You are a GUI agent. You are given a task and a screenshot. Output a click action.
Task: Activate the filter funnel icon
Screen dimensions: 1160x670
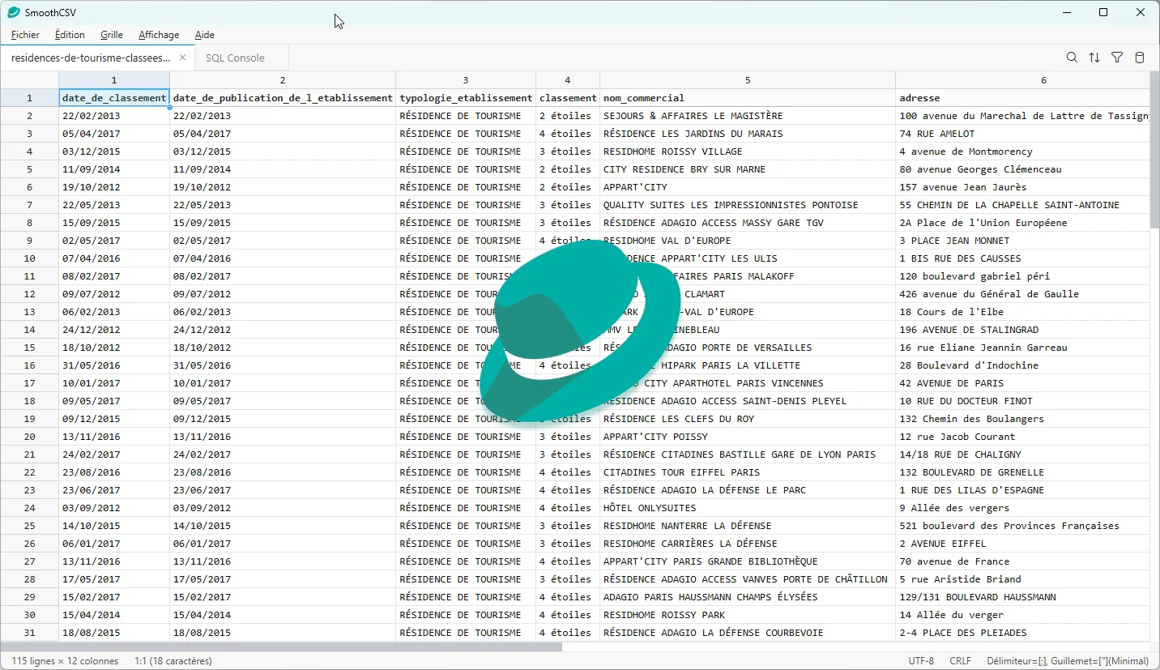point(1117,58)
